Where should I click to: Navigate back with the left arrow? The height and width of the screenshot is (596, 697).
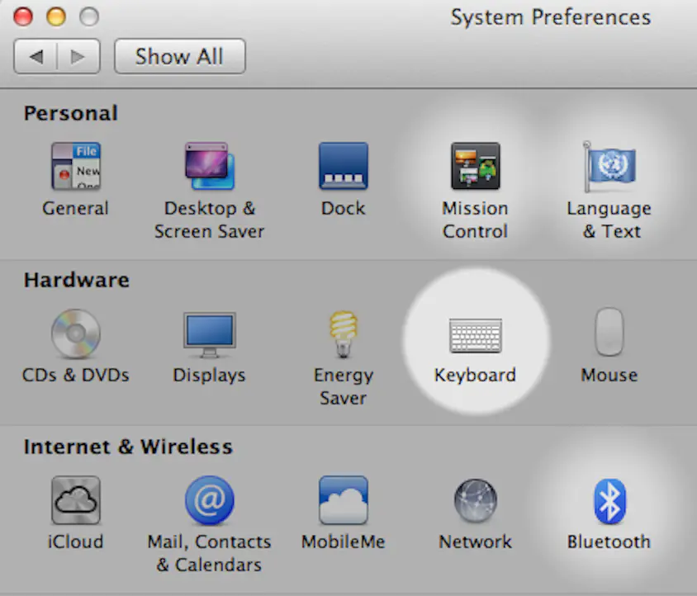pyautogui.click(x=39, y=56)
